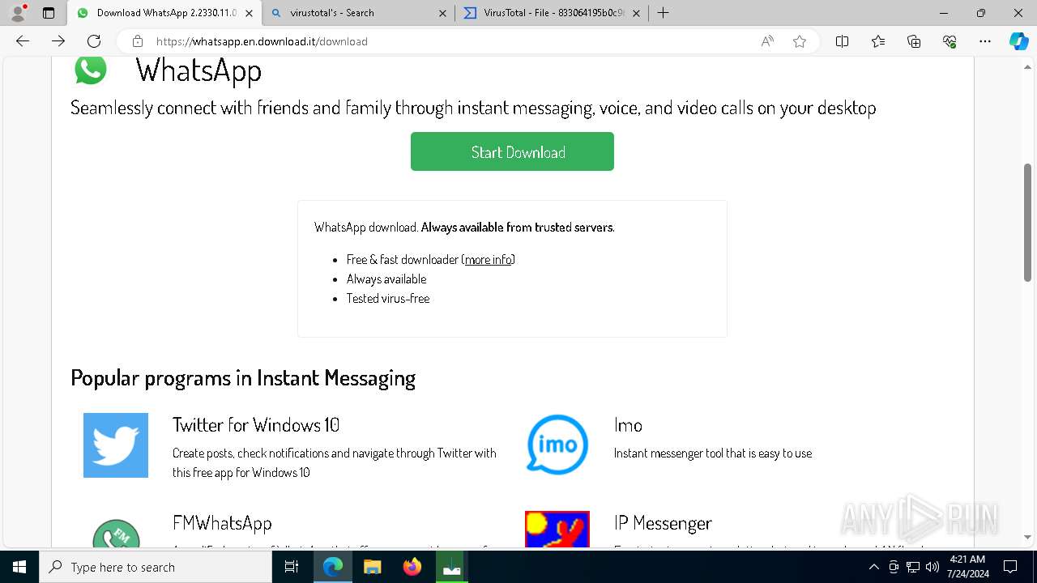Screen dimensions: 1037x583
Task: Open Browser essentials heart icon
Action: 950,41
